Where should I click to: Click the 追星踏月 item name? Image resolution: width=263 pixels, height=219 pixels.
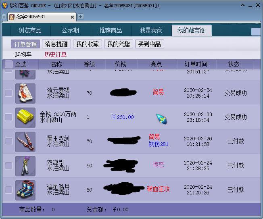click(x=58, y=187)
